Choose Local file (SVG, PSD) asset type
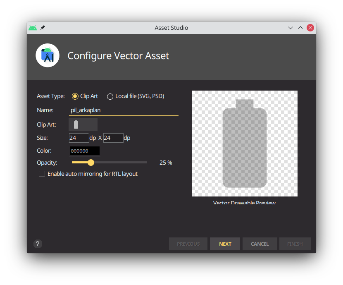 pos(110,96)
